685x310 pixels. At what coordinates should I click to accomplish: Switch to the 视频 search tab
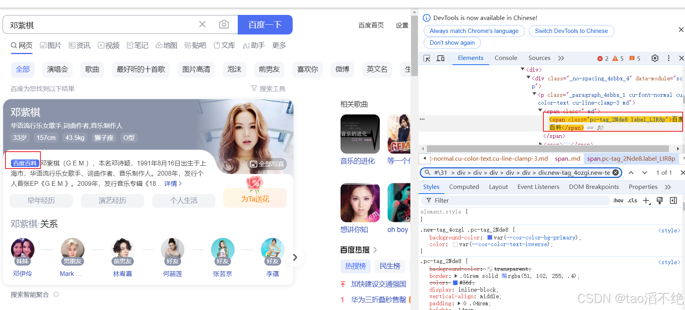109,45
